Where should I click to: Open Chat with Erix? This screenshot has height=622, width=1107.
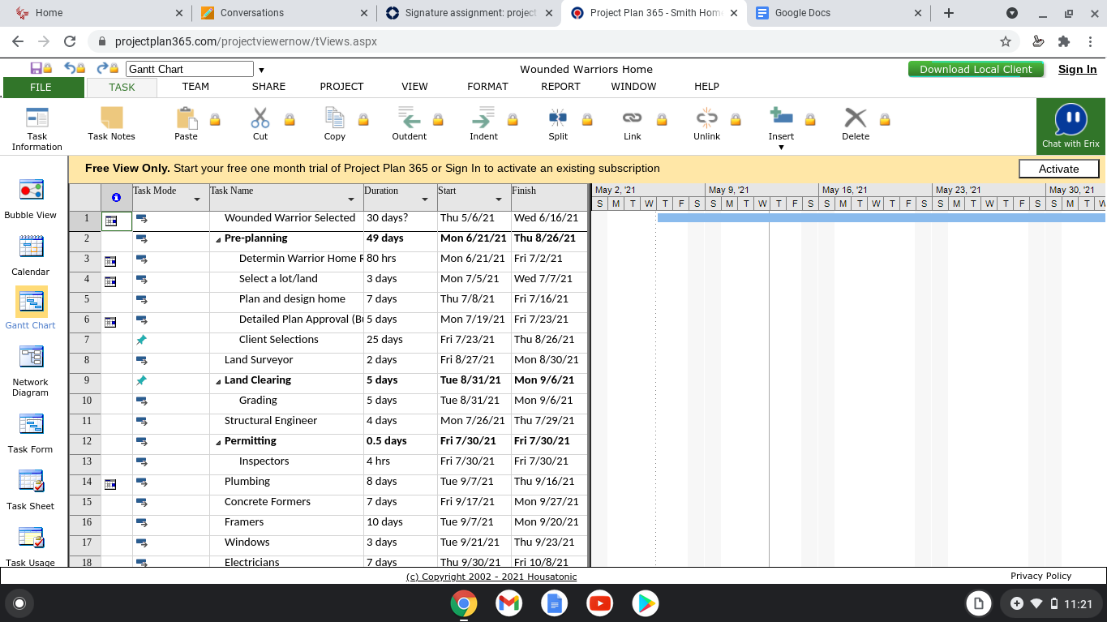(1071, 126)
